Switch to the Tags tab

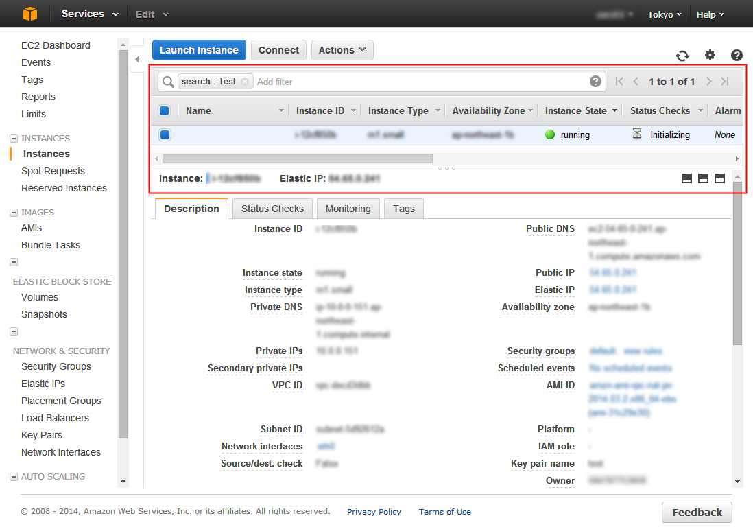(403, 209)
